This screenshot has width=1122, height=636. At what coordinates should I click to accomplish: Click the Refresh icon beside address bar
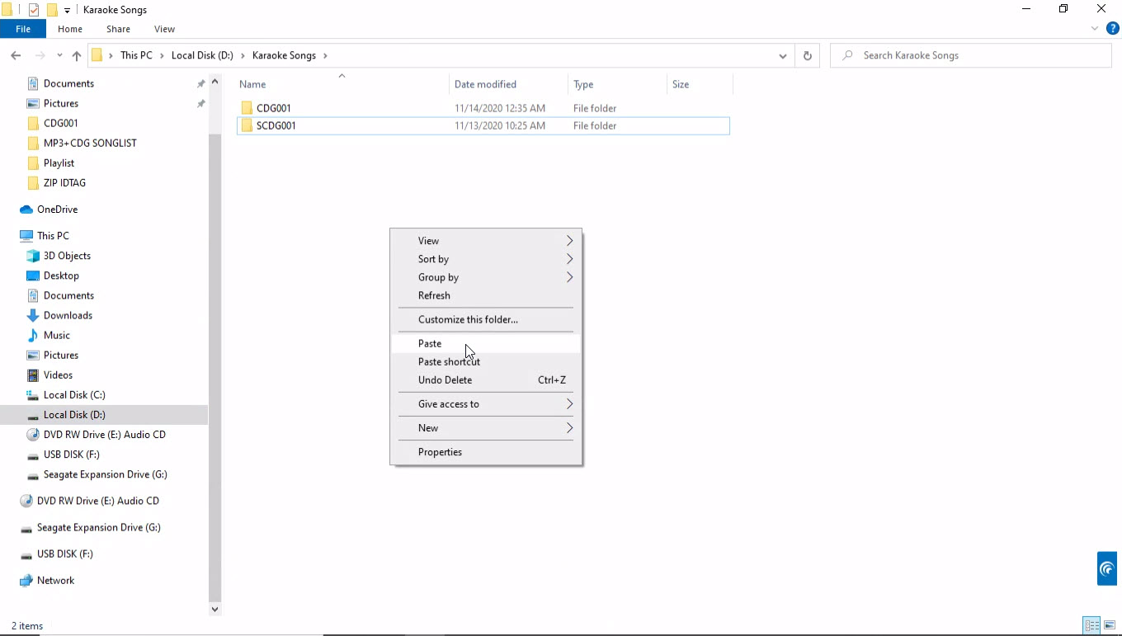point(807,56)
